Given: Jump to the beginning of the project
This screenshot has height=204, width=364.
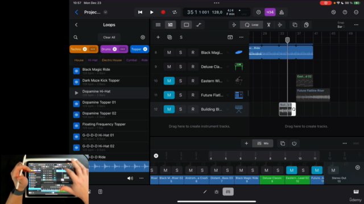Looking at the screenshot, I should [x=140, y=12].
